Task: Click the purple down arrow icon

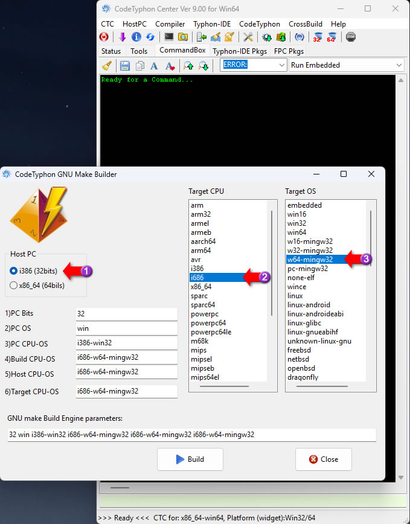Action: (122, 37)
